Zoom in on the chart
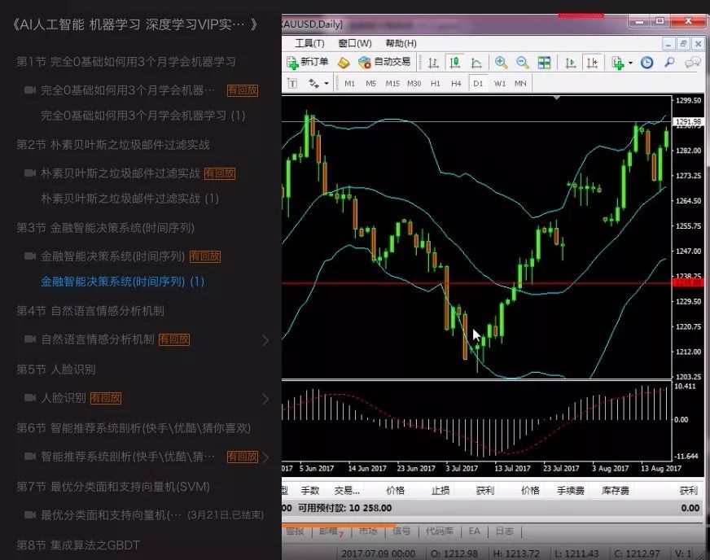Viewport: 710px width, 560px height. pos(501,63)
